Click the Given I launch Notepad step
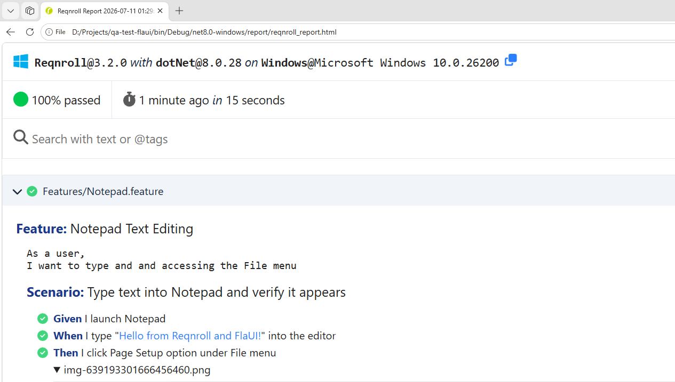Screen dimensions: 675x382 (109, 319)
